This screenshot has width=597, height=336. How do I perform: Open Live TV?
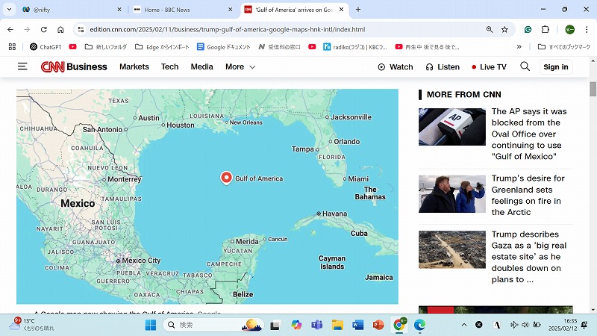click(489, 67)
